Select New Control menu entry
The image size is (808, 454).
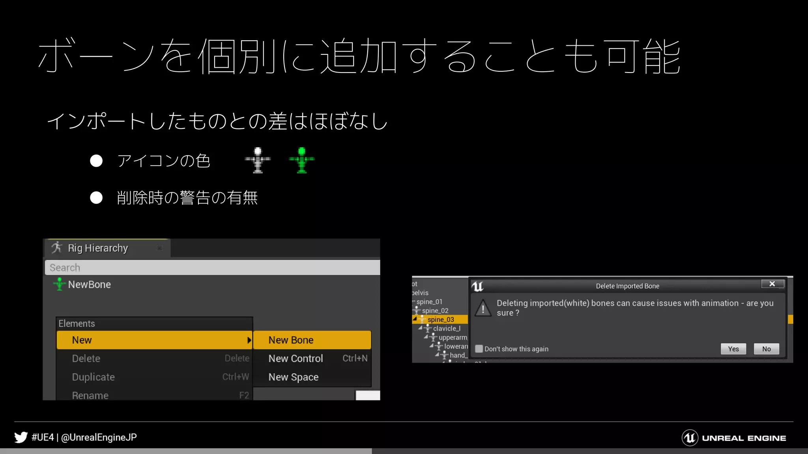pyautogui.click(x=296, y=359)
